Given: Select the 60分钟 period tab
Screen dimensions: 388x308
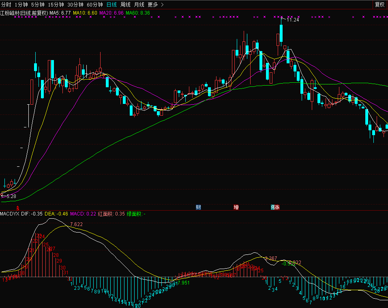Looking at the screenshot, I should pos(95,4).
